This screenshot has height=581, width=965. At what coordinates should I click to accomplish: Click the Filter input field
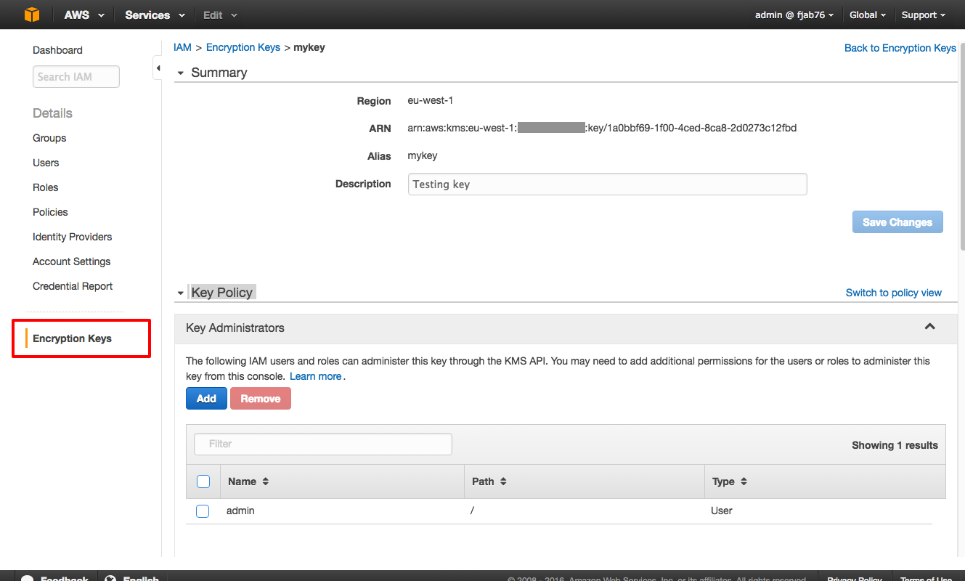point(323,444)
